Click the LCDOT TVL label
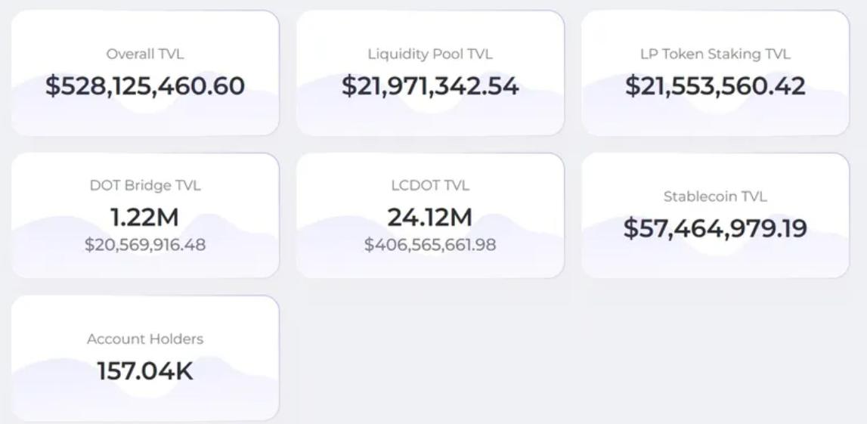The height and width of the screenshot is (424, 867). pyautogui.click(x=430, y=185)
